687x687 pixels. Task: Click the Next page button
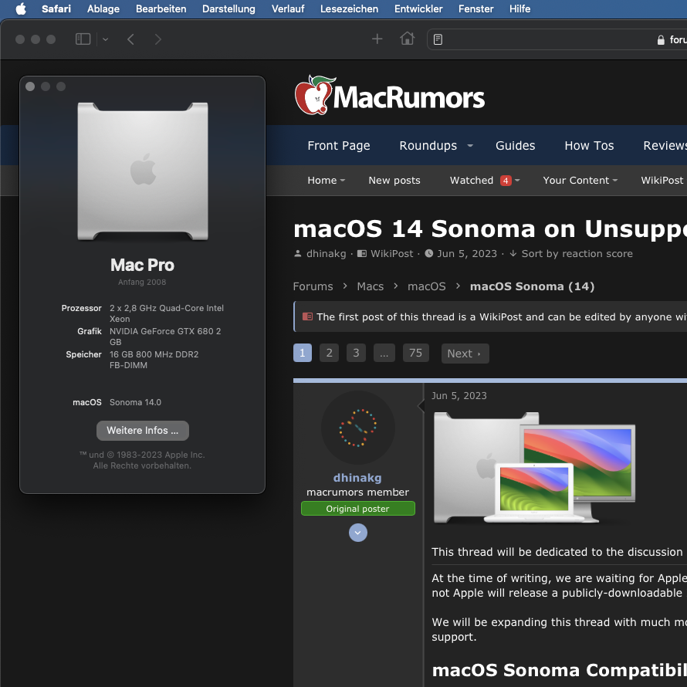coord(465,354)
